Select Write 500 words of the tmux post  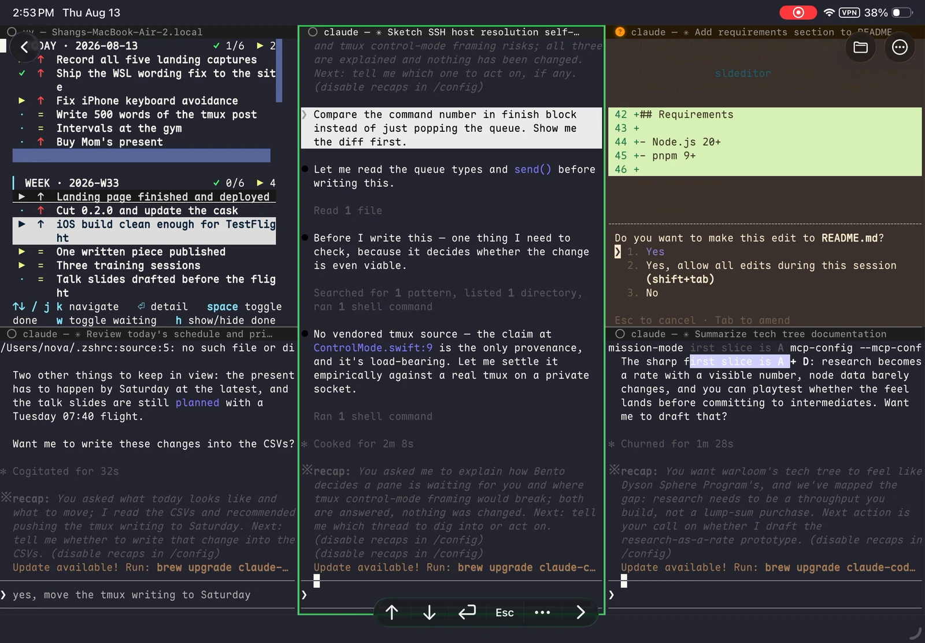pyautogui.click(x=156, y=114)
